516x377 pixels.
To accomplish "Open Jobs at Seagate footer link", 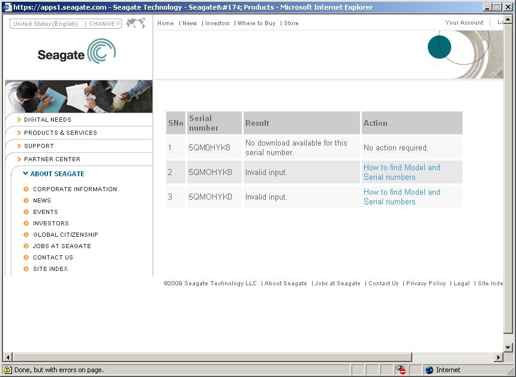I will (337, 283).
